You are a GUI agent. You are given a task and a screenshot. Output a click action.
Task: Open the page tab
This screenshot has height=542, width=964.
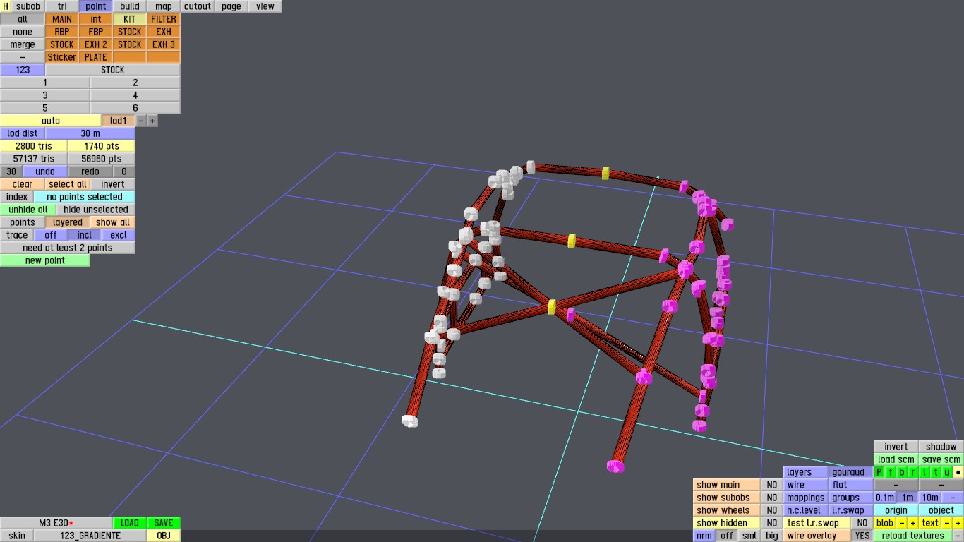pos(231,6)
